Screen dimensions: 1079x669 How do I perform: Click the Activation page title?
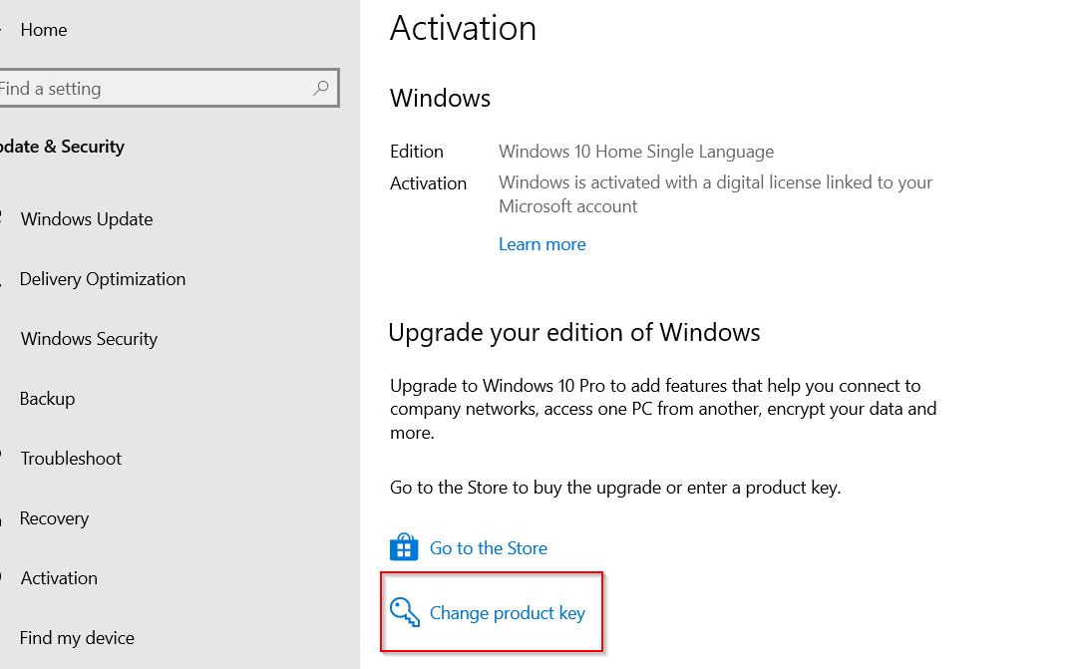[x=463, y=28]
